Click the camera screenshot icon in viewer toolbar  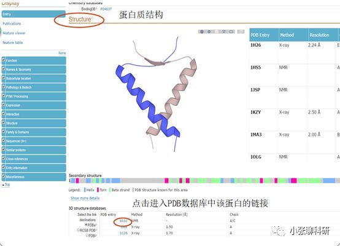pos(231,32)
